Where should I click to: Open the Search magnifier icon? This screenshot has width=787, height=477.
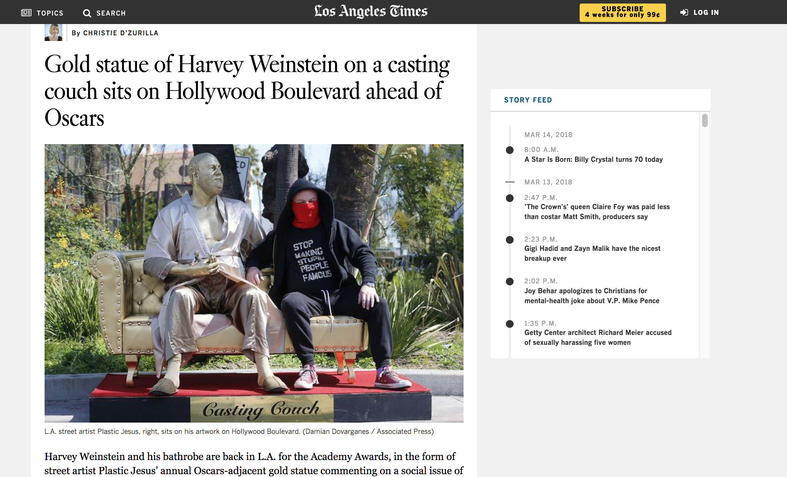pos(88,13)
